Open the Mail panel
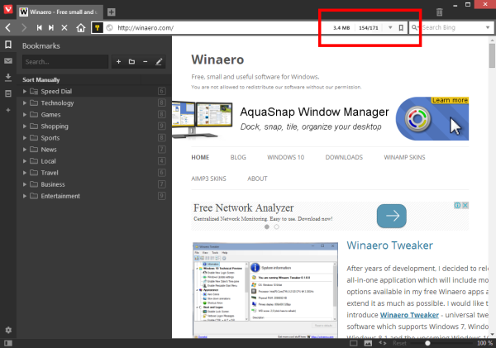The height and width of the screenshot is (348, 496). [8, 60]
